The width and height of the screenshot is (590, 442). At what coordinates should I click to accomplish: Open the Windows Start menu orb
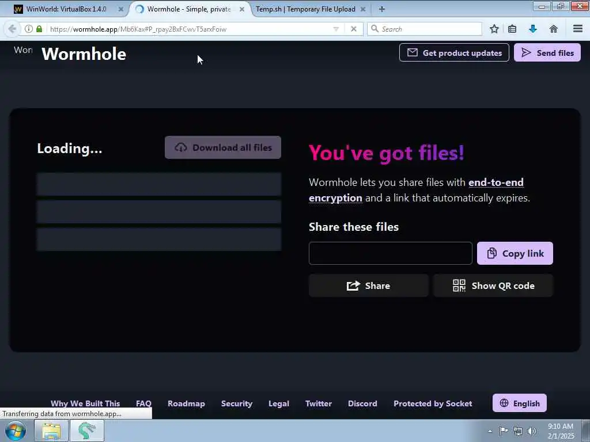pyautogui.click(x=16, y=430)
